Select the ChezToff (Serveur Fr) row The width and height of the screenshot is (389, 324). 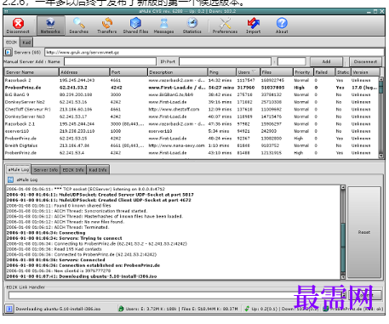(x=192, y=110)
